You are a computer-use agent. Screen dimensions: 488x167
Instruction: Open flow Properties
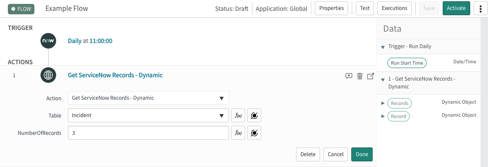point(331,8)
